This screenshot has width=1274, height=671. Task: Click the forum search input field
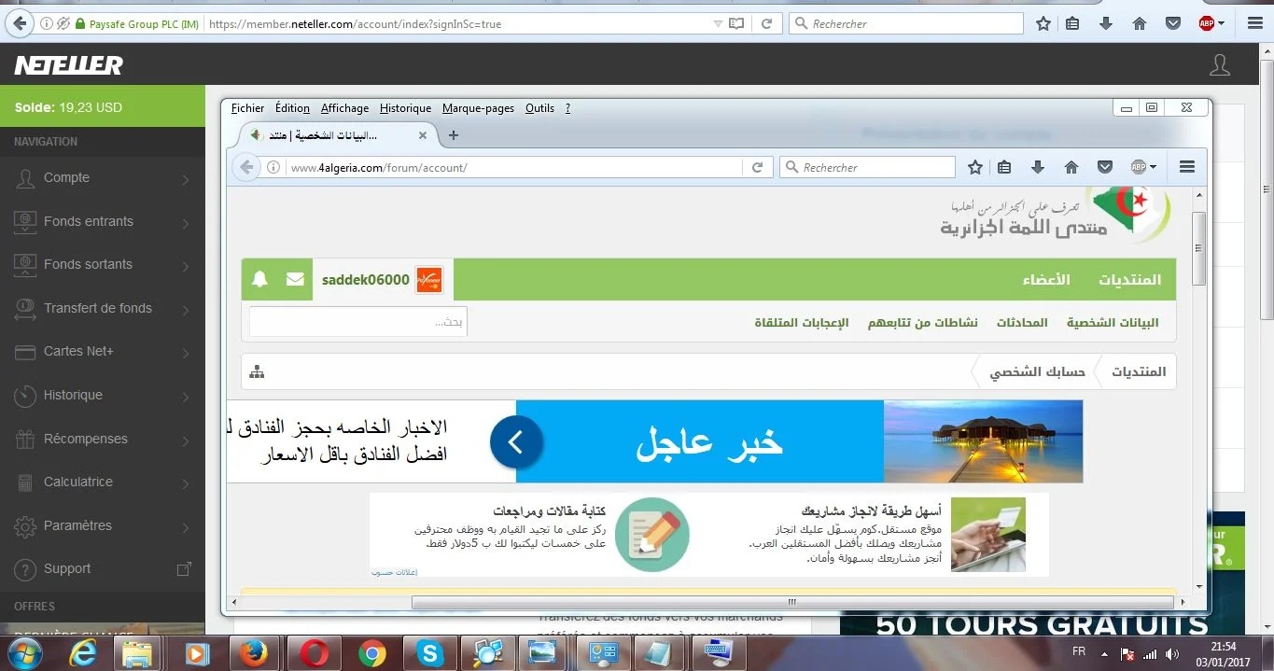coord(357,322)
